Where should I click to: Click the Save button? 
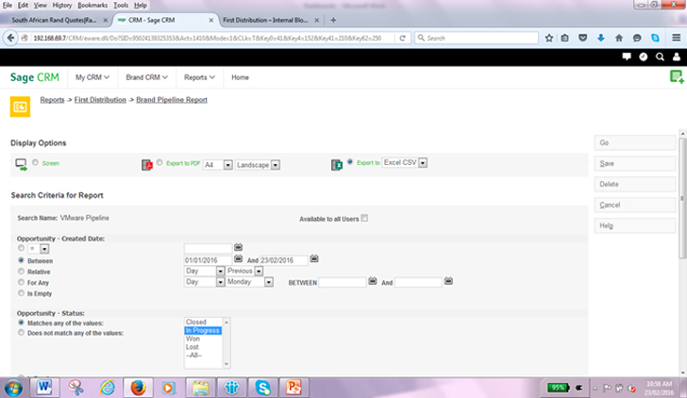[635, 163]
